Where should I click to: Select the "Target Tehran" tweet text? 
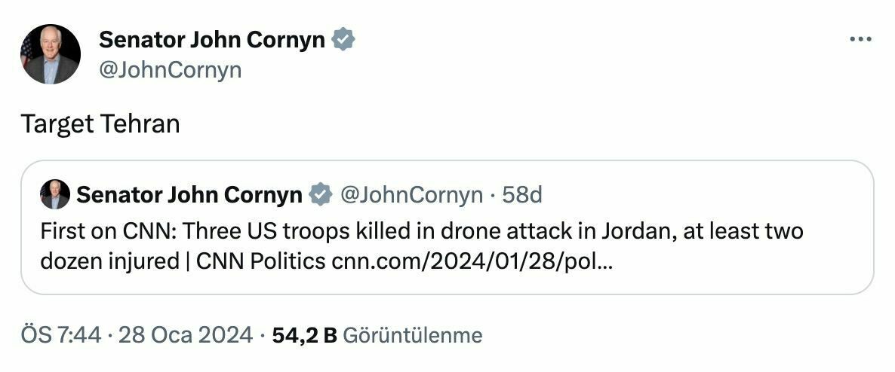coord(100,123)
